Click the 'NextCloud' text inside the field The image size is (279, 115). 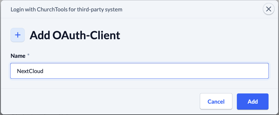(x=30, y=71)
